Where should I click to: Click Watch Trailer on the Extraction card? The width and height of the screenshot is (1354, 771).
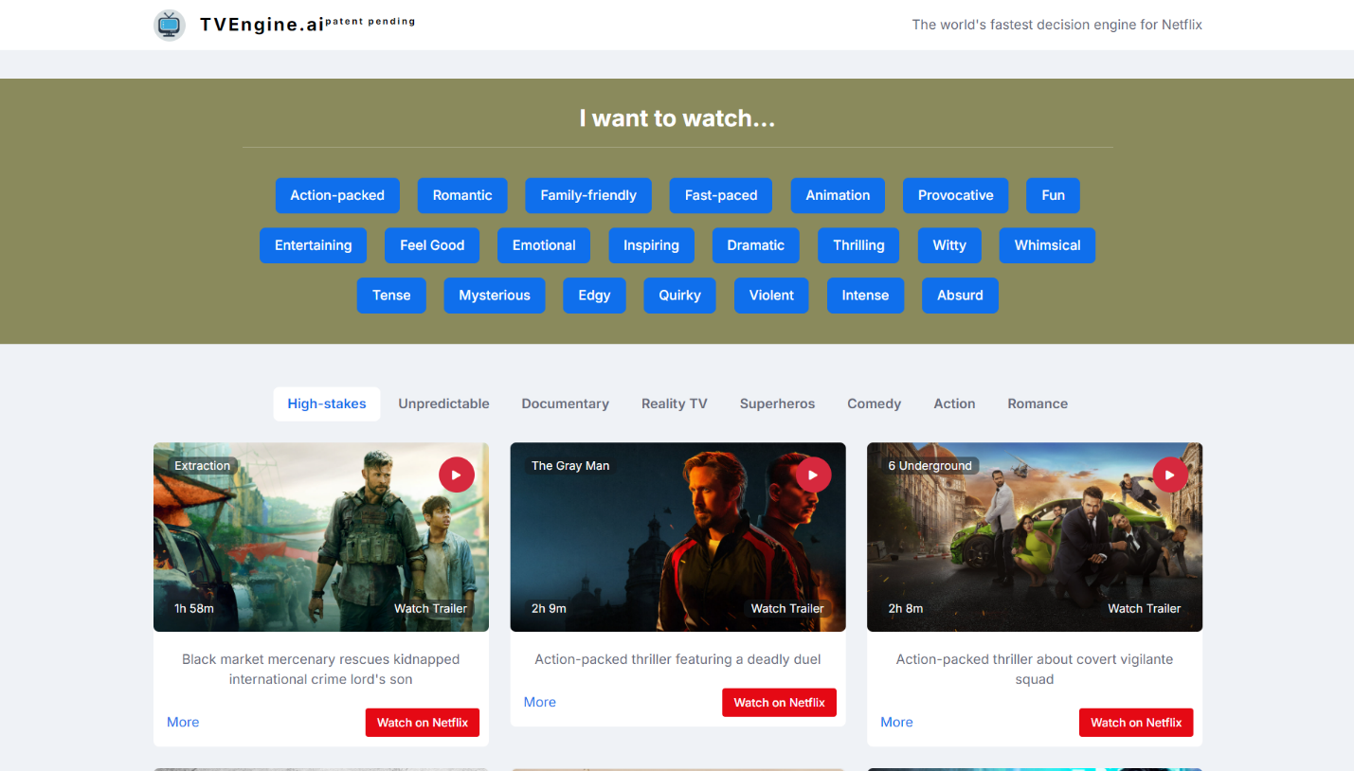click(x=430, y=608)
